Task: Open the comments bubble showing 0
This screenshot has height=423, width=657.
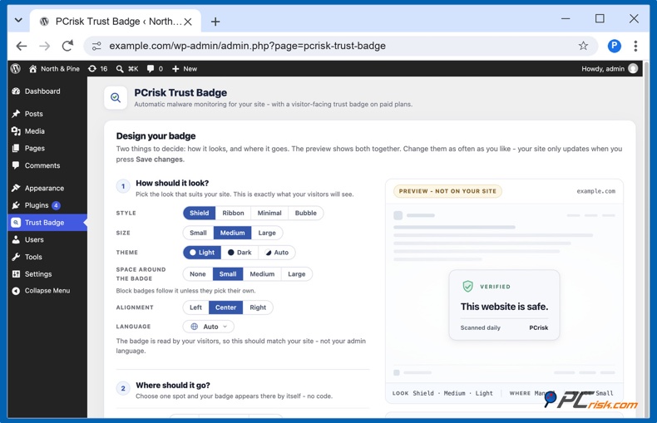Action: [155, 69]
